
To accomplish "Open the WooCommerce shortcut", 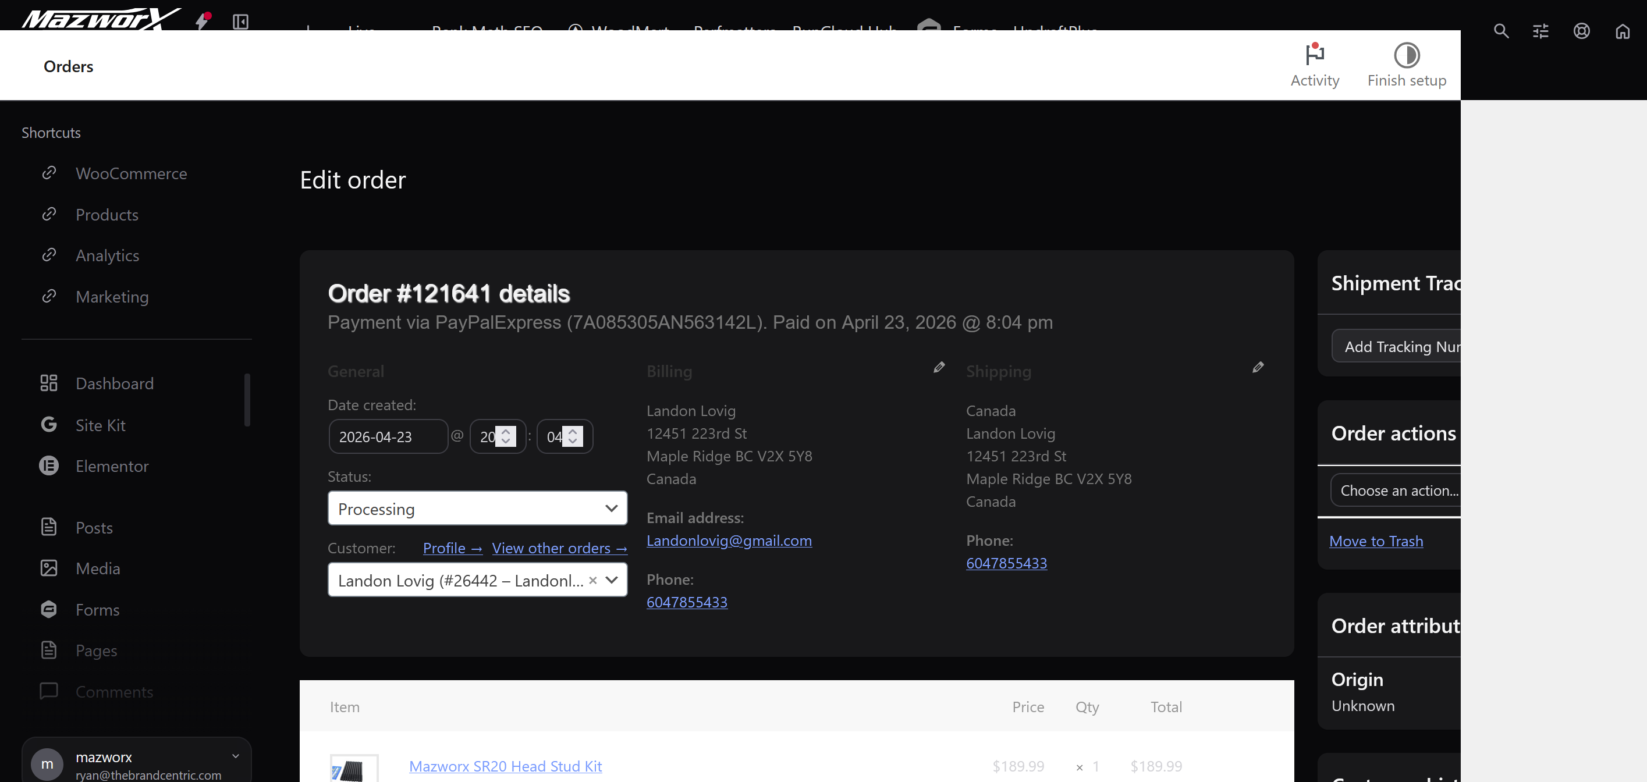I will coord(131,173).
